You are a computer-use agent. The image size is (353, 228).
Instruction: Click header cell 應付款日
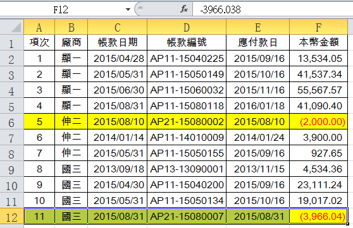[257, 42]
